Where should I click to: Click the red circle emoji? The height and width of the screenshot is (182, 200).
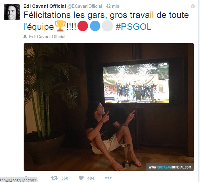83,26
